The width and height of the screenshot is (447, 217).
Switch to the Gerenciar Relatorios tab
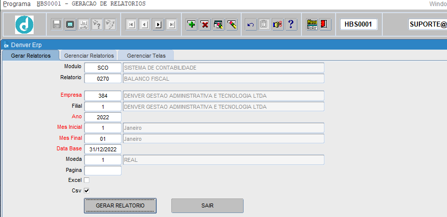coord(89,56)
